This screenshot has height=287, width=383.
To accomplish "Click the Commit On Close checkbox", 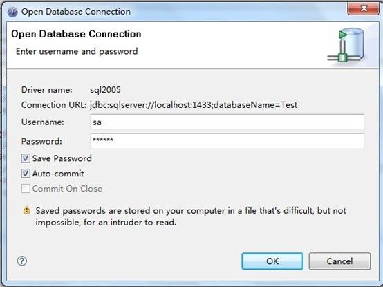I will pos(26,189).
